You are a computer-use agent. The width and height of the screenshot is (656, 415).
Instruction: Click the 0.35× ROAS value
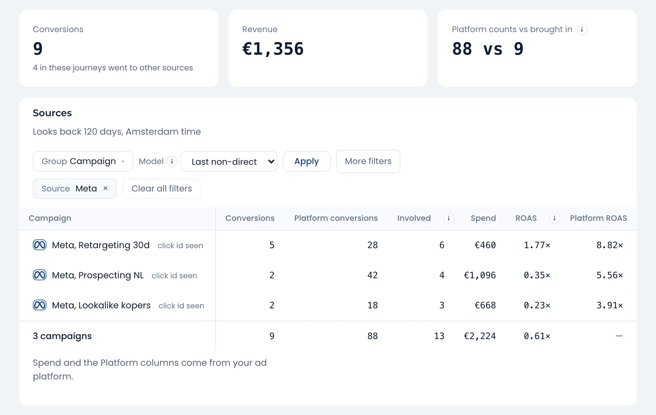[537, 275]
